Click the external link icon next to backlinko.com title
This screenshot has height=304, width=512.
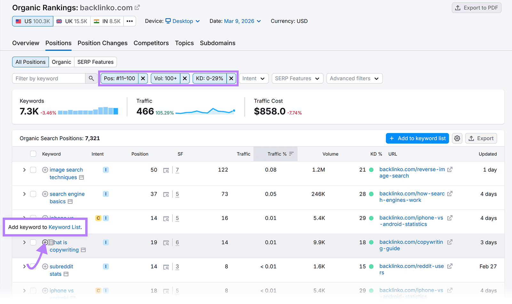137,7
